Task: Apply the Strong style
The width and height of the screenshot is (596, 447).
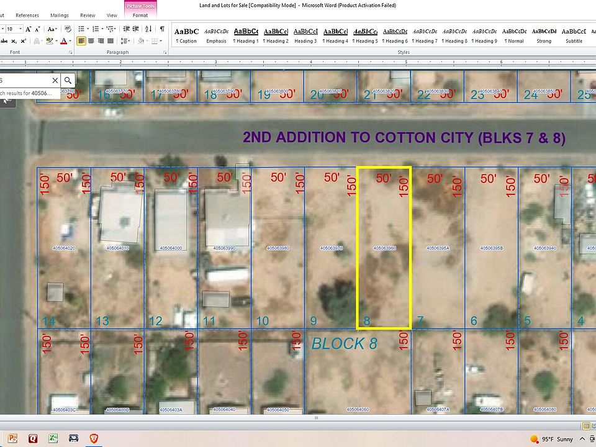Action: [x=544, y=36]
